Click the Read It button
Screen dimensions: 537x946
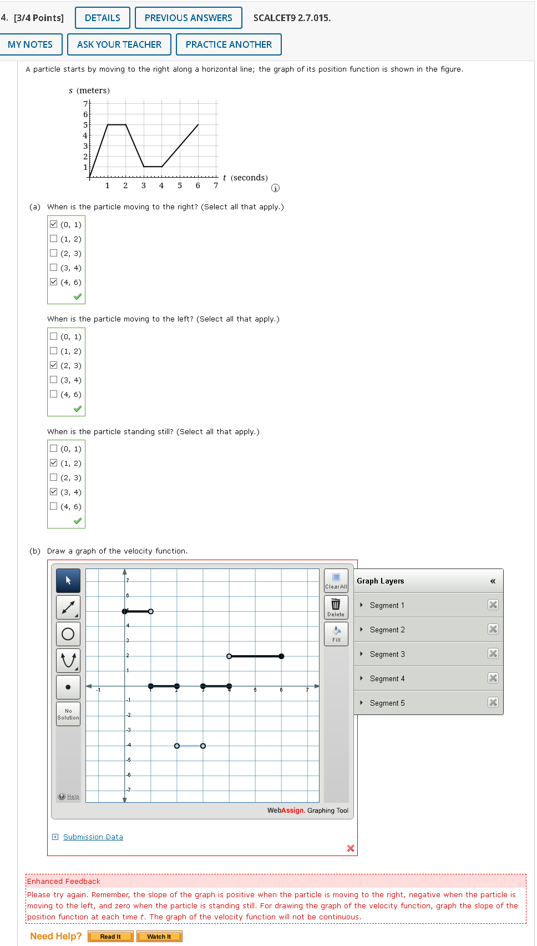111,937
